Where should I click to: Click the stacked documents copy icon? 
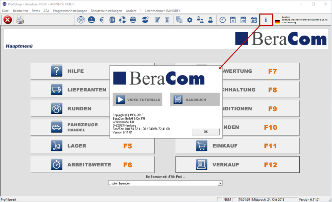(x=179, y=20)
